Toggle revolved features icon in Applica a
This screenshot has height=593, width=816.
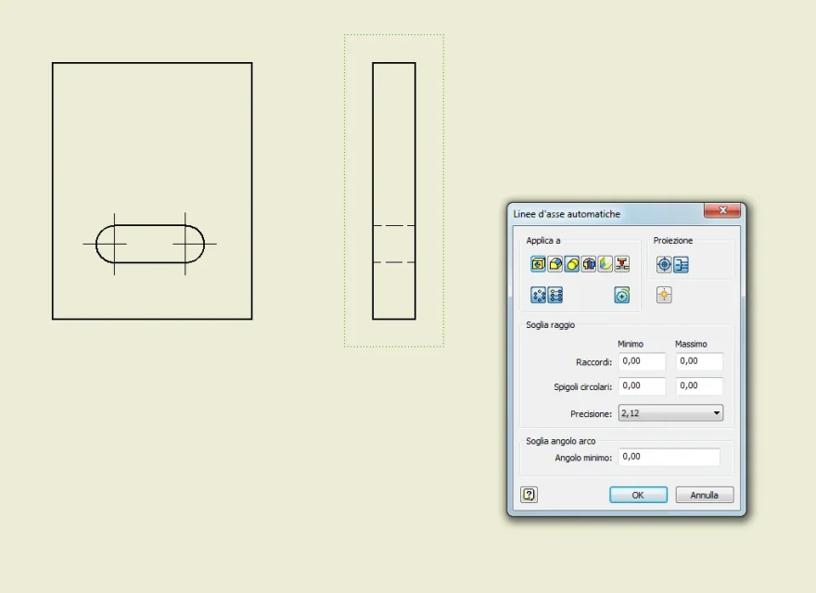tap(588, 264)
